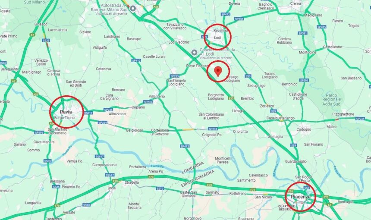Image resolution: width=371 pixels, height=220 pixels.
Task: Click the Codogno town label
Action: tap(304, 129)
